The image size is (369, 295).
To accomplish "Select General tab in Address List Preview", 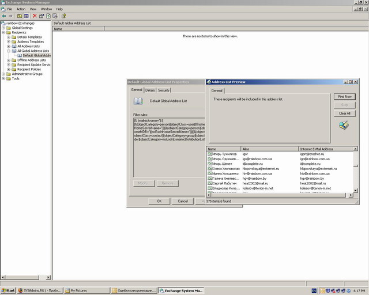I will point(217,90).
